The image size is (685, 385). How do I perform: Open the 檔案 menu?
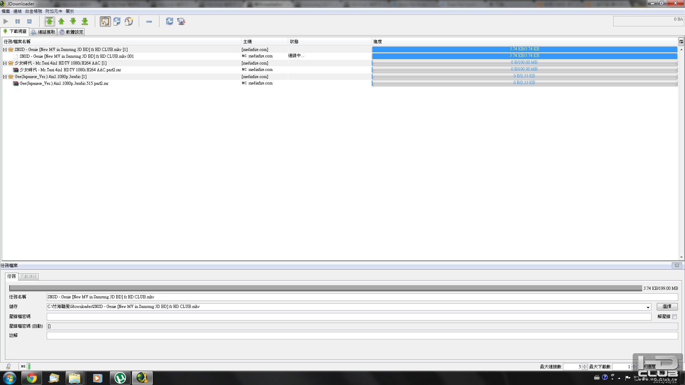[6, 11]
